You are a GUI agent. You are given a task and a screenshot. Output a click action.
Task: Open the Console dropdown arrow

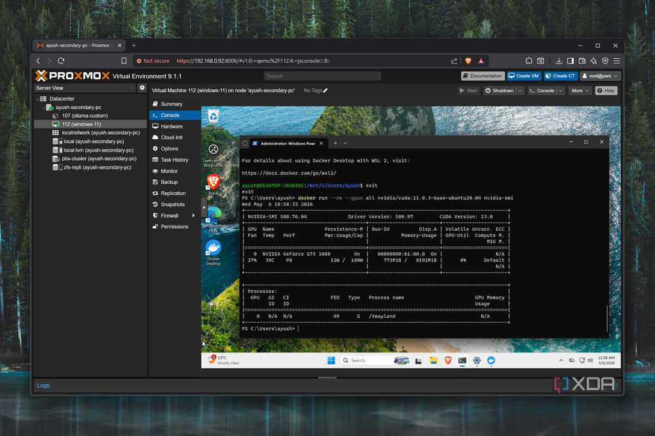tap(561, 90)
